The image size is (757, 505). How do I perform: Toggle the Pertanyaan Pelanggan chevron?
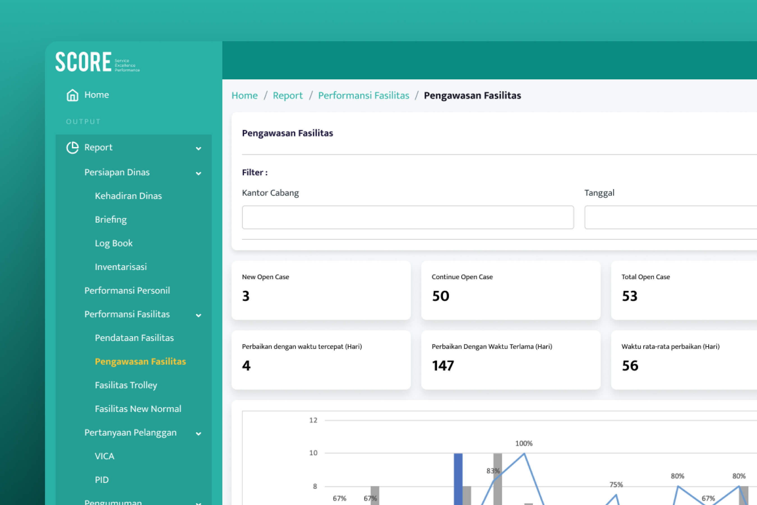pyautogui.click(x=199, y=433)
